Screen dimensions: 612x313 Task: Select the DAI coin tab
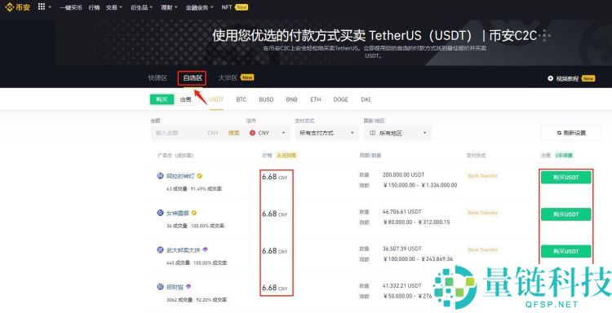[366, 99]
